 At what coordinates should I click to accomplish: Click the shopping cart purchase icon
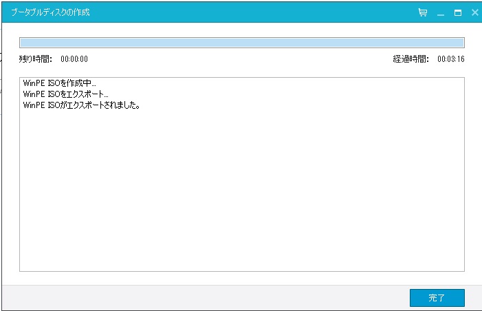click(423, 12)
